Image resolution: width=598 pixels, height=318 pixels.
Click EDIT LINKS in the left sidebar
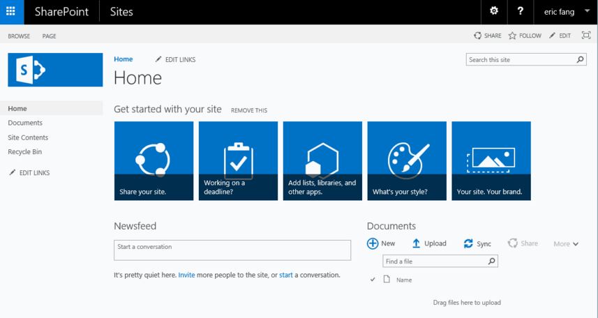(x=29, y=173)
